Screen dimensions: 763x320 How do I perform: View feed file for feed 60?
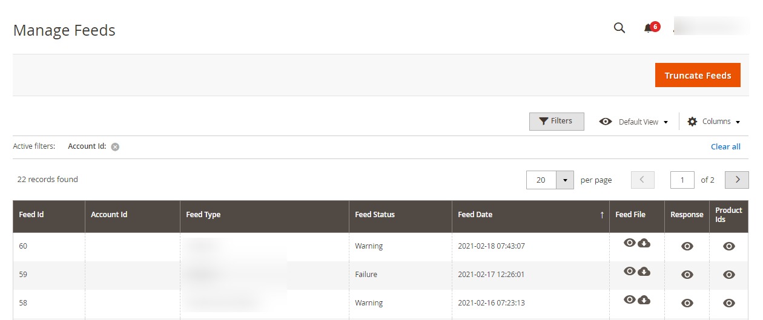pos(630,243)
